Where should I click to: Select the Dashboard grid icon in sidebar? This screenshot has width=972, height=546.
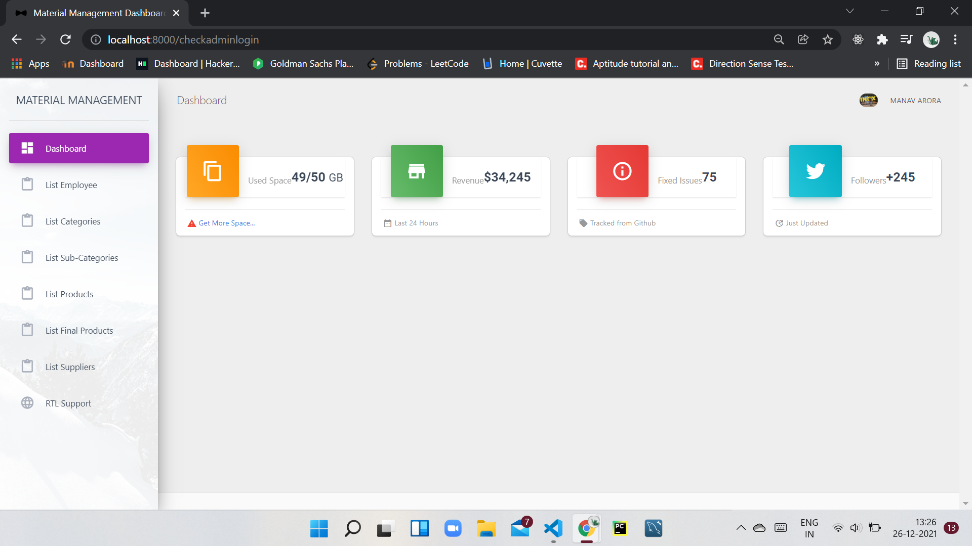point(27,148)
